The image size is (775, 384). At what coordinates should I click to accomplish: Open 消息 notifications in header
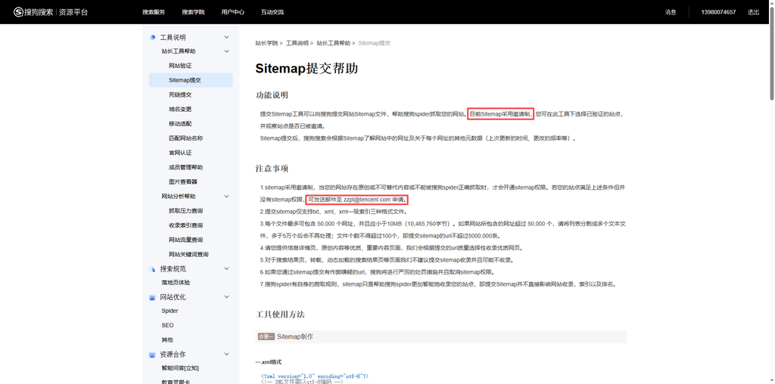click(671, 12)
